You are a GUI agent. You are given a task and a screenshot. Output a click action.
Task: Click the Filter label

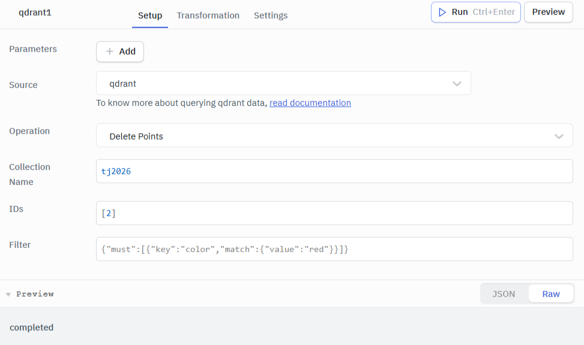[x=20, y=245]
